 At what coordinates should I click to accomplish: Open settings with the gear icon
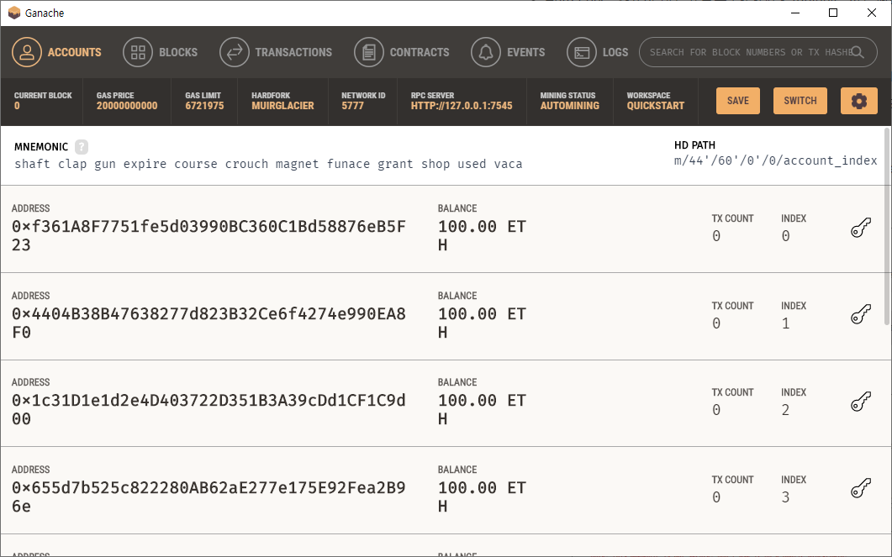point(859,101)
